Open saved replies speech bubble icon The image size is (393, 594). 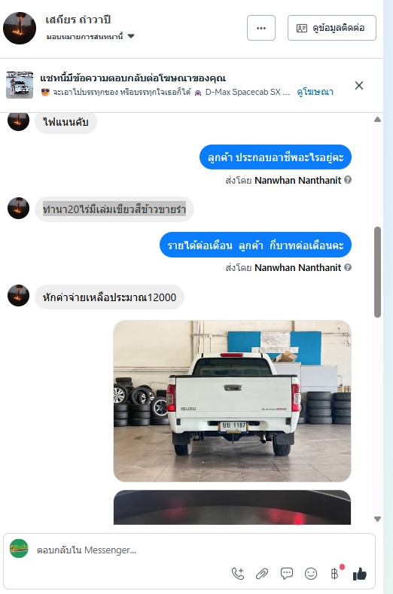click(x=287, y=574)
